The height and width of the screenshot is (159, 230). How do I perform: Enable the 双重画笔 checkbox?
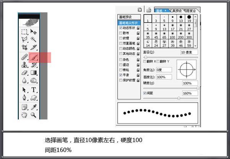(121, 43)
